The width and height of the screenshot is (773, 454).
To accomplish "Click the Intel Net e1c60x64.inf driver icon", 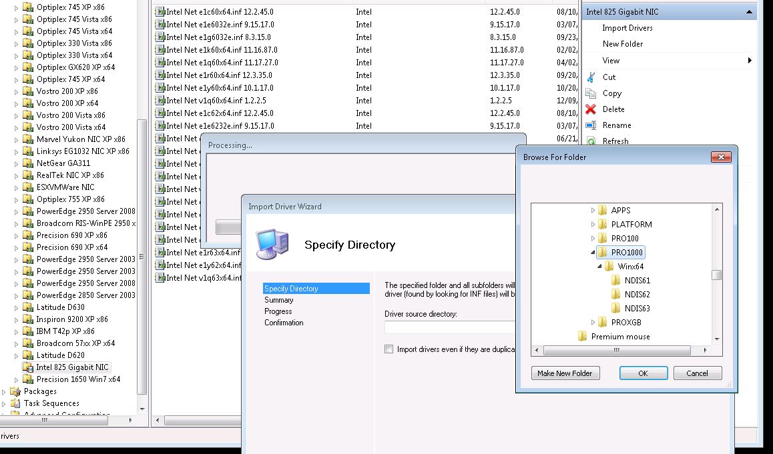I will pos(160,11).
